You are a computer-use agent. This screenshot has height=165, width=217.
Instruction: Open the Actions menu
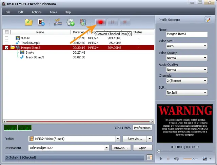coord(37,12)
